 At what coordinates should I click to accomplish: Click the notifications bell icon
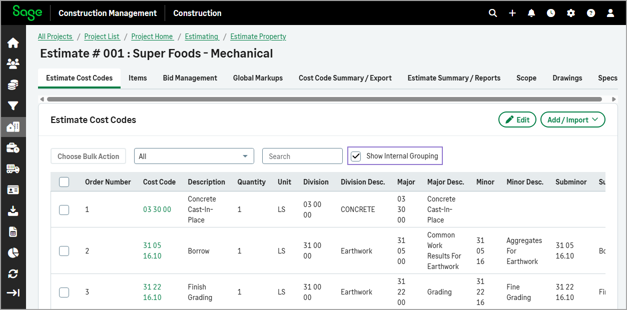click(x=531, y=13)
